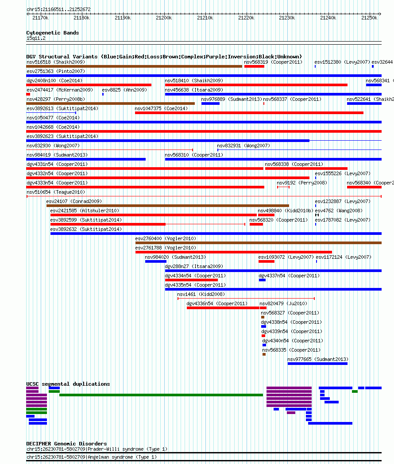Click the nsv568327 (Cooper2011) label

coord(290,313)
